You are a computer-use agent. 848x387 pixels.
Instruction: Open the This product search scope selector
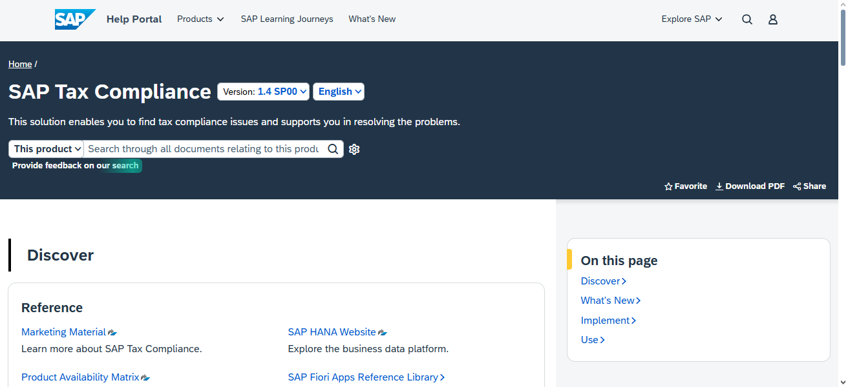[45, 149]
